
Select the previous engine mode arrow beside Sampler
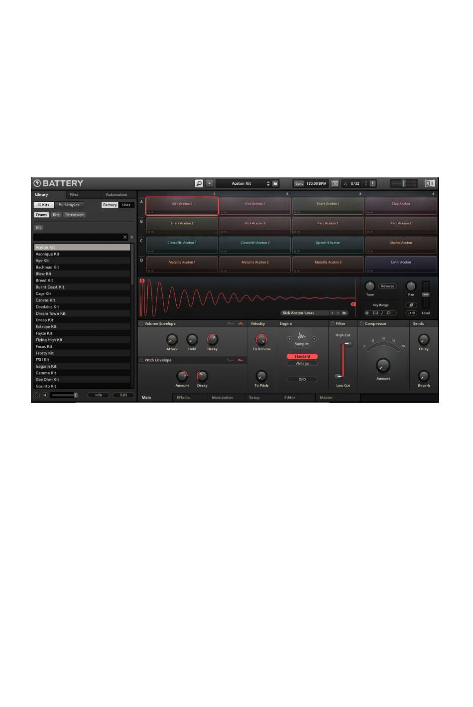click(289, 339)
